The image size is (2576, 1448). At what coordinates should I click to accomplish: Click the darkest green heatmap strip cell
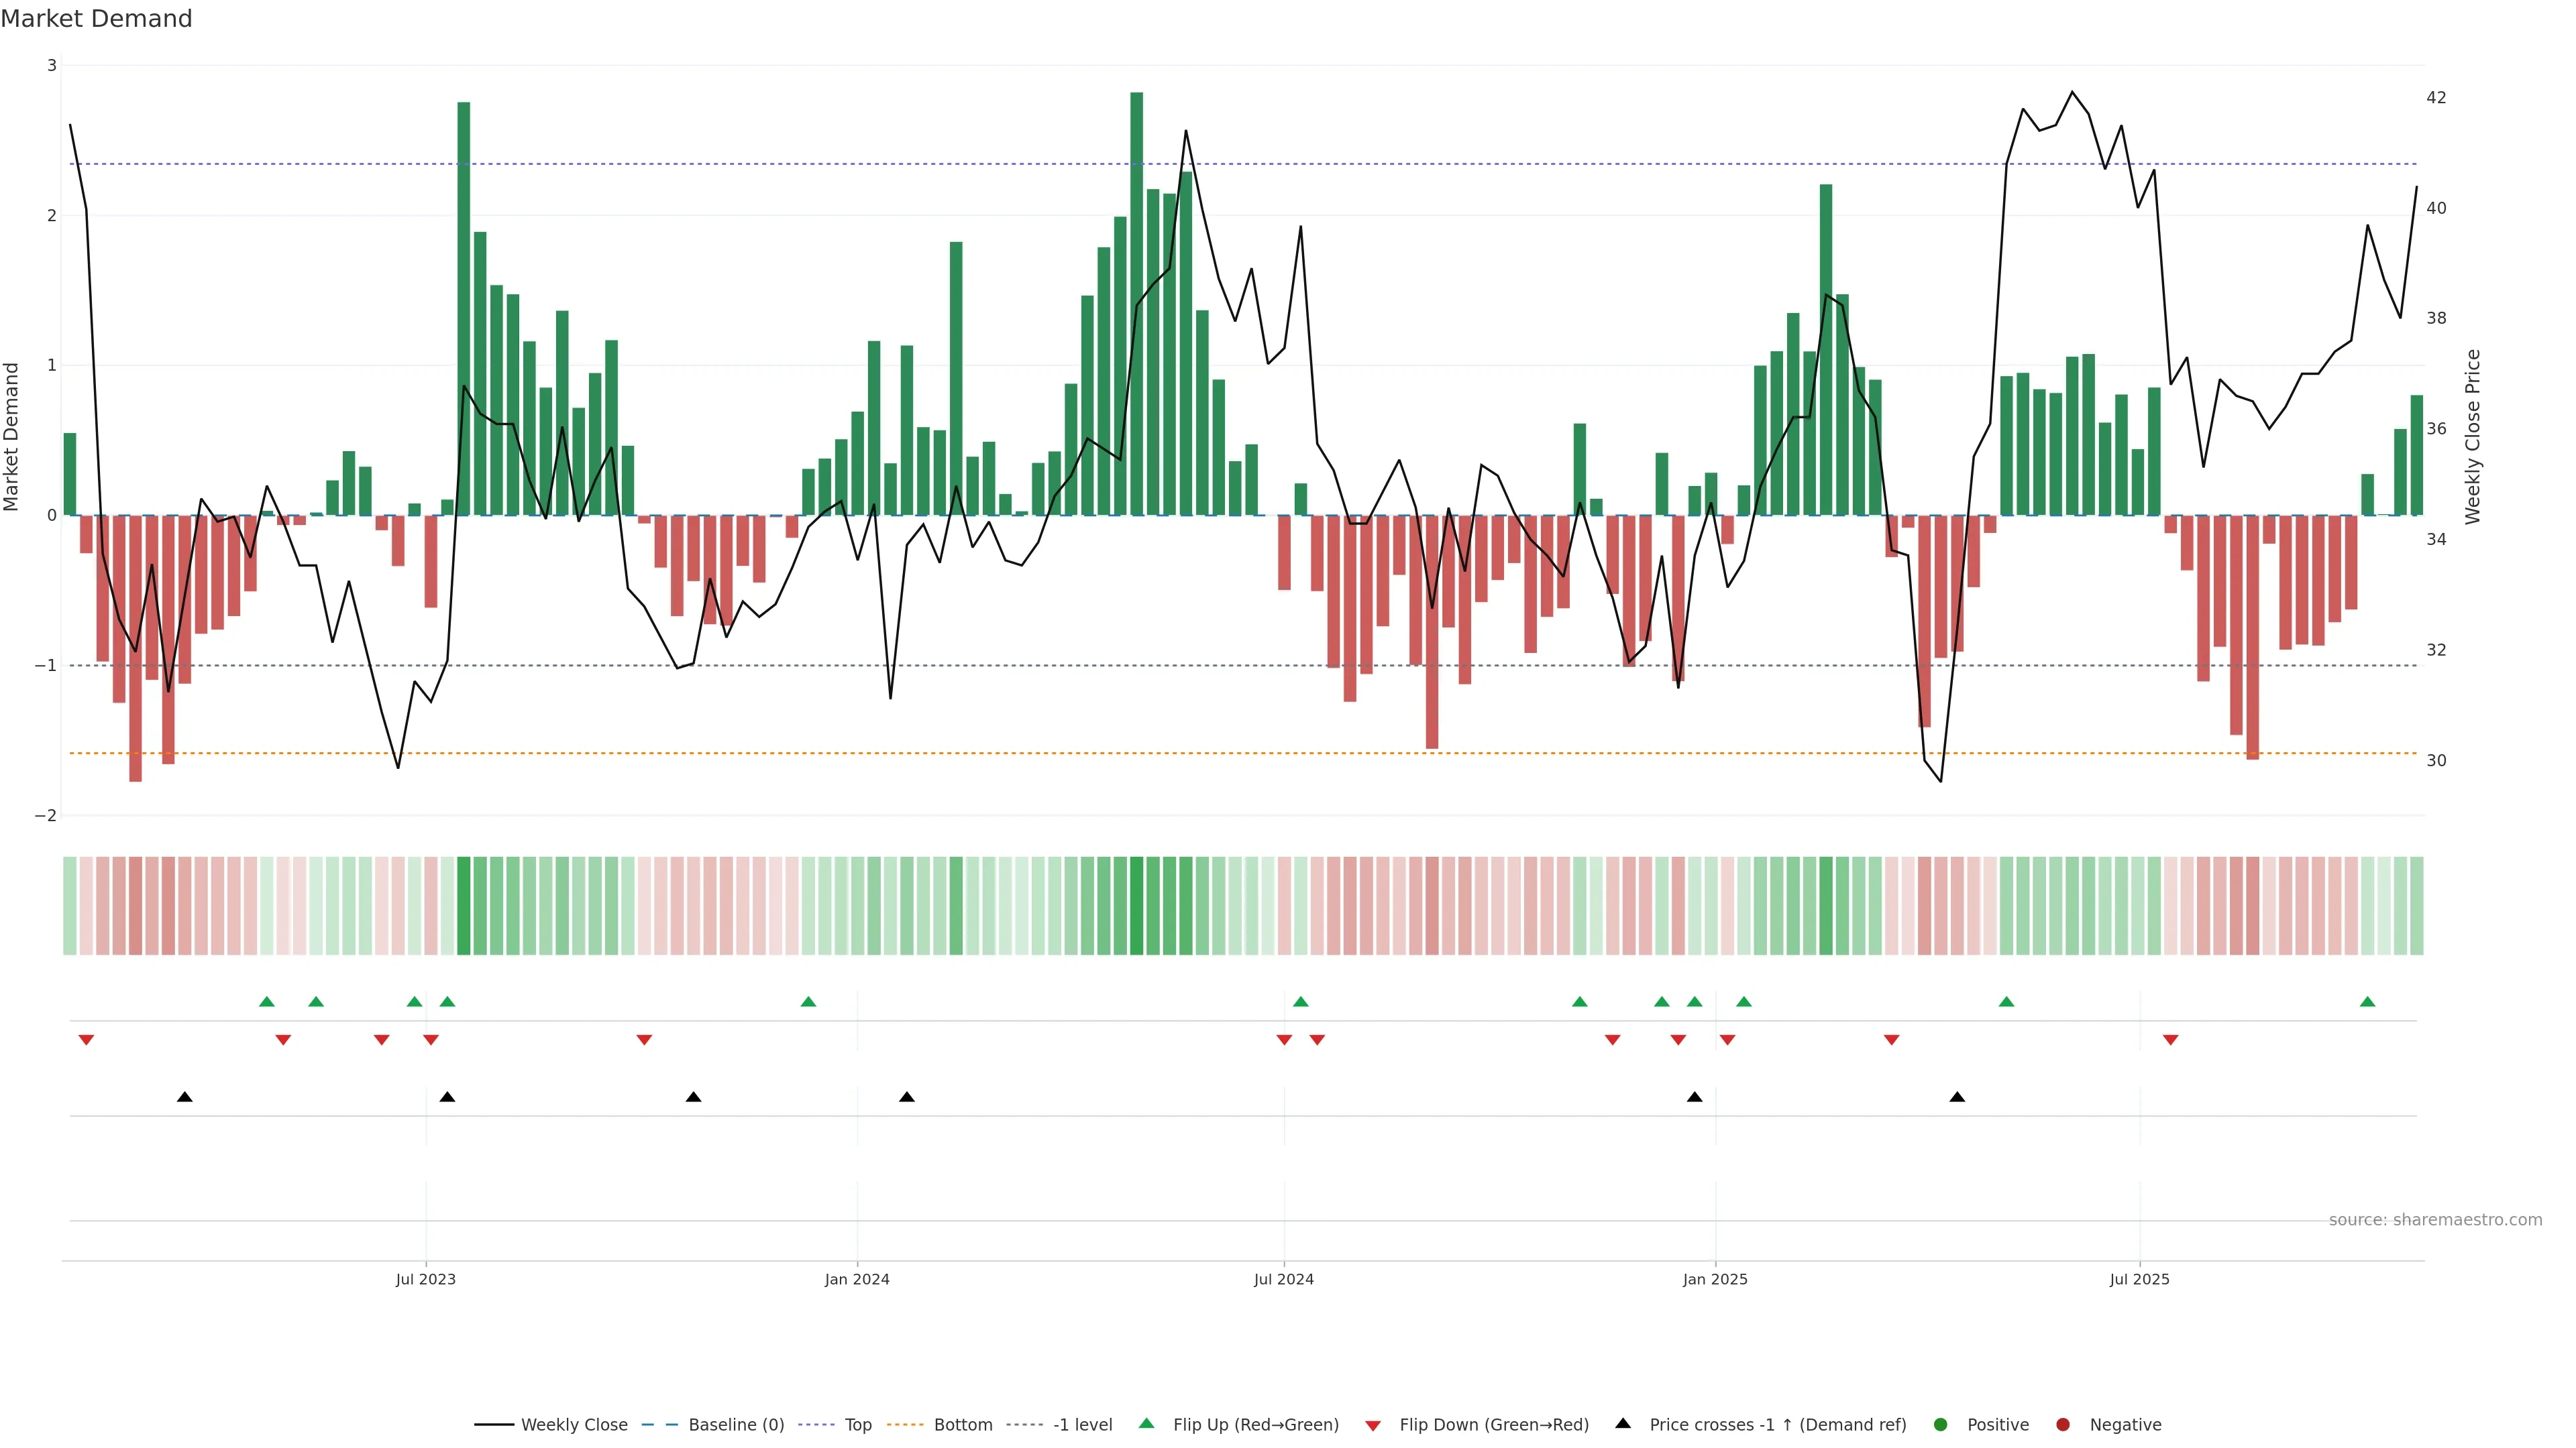coord(1136,906)
